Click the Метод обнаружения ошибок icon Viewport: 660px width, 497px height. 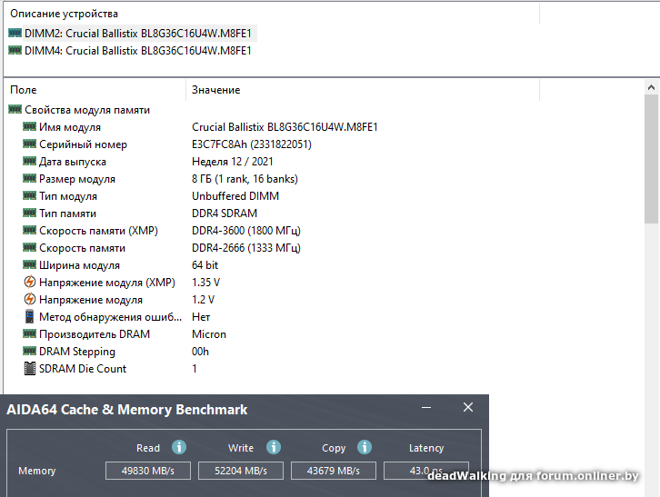[x=29, y=317]
